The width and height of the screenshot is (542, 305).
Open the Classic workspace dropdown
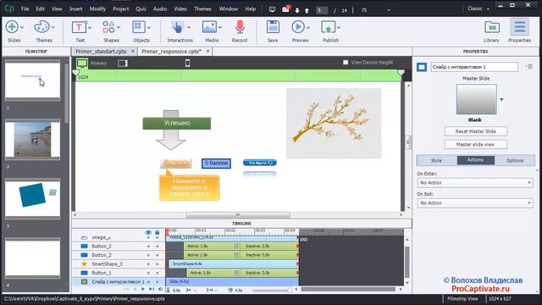[478, 8]
